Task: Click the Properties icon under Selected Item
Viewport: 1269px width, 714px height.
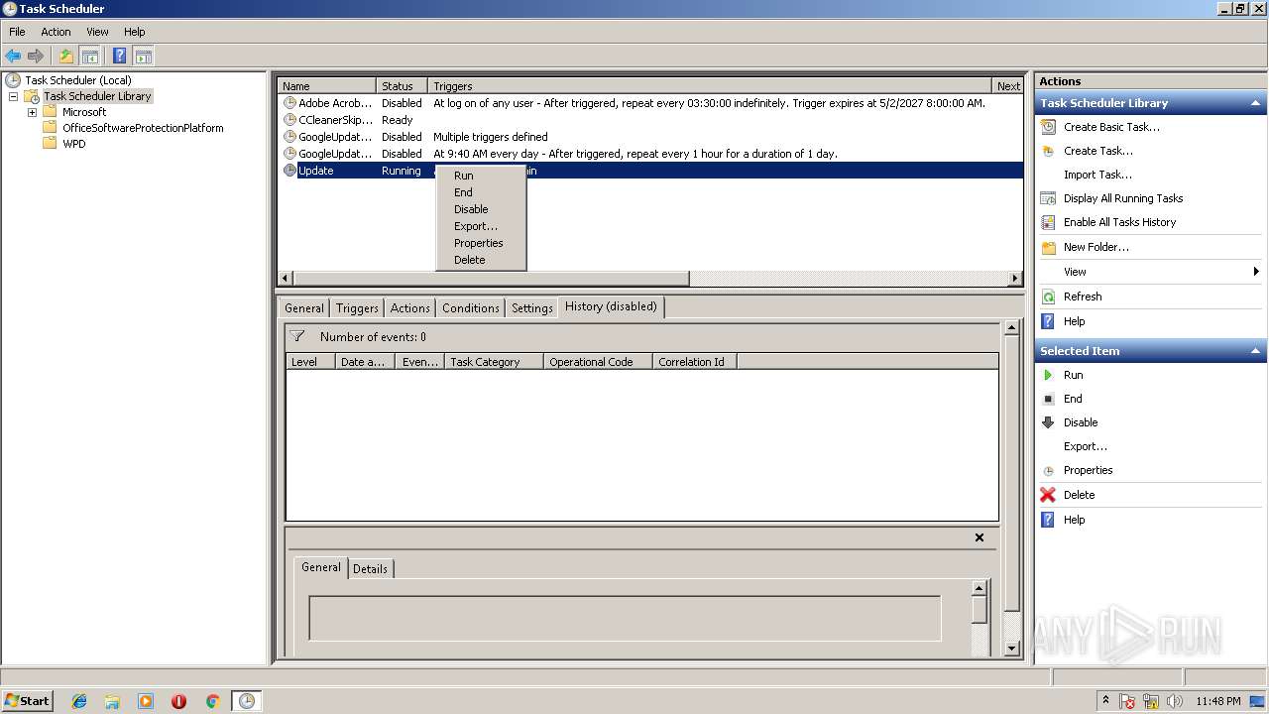Action: coord(1048,471)
